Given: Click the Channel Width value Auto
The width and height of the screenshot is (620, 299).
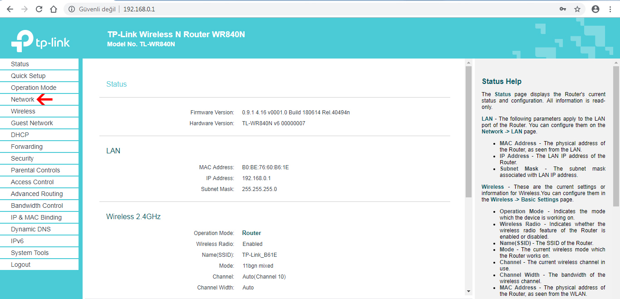Looking at the screenshot, I should [248, 288].
